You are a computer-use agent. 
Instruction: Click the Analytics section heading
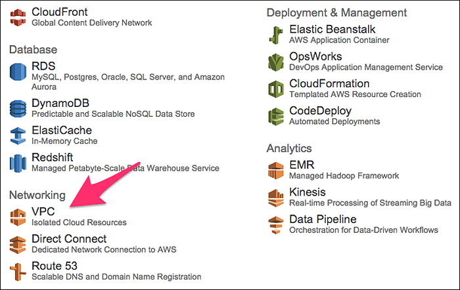coord(289,148)
